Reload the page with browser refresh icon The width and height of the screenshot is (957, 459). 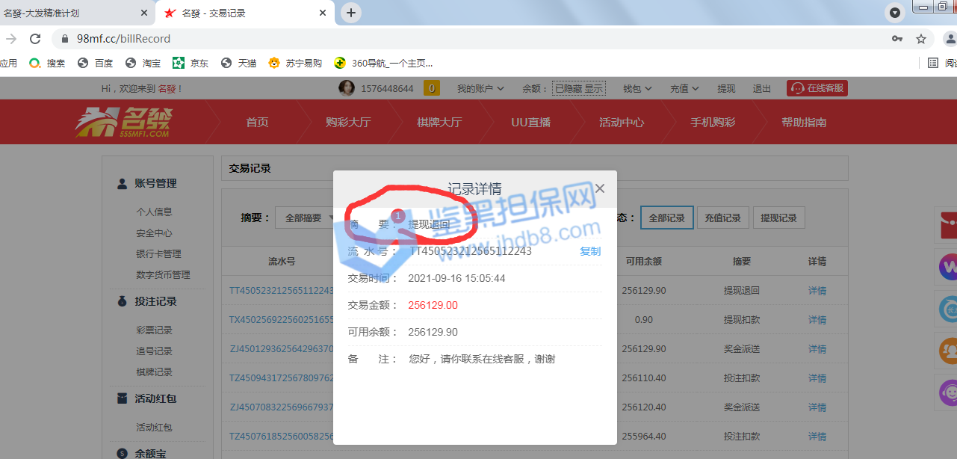point(35,39)
